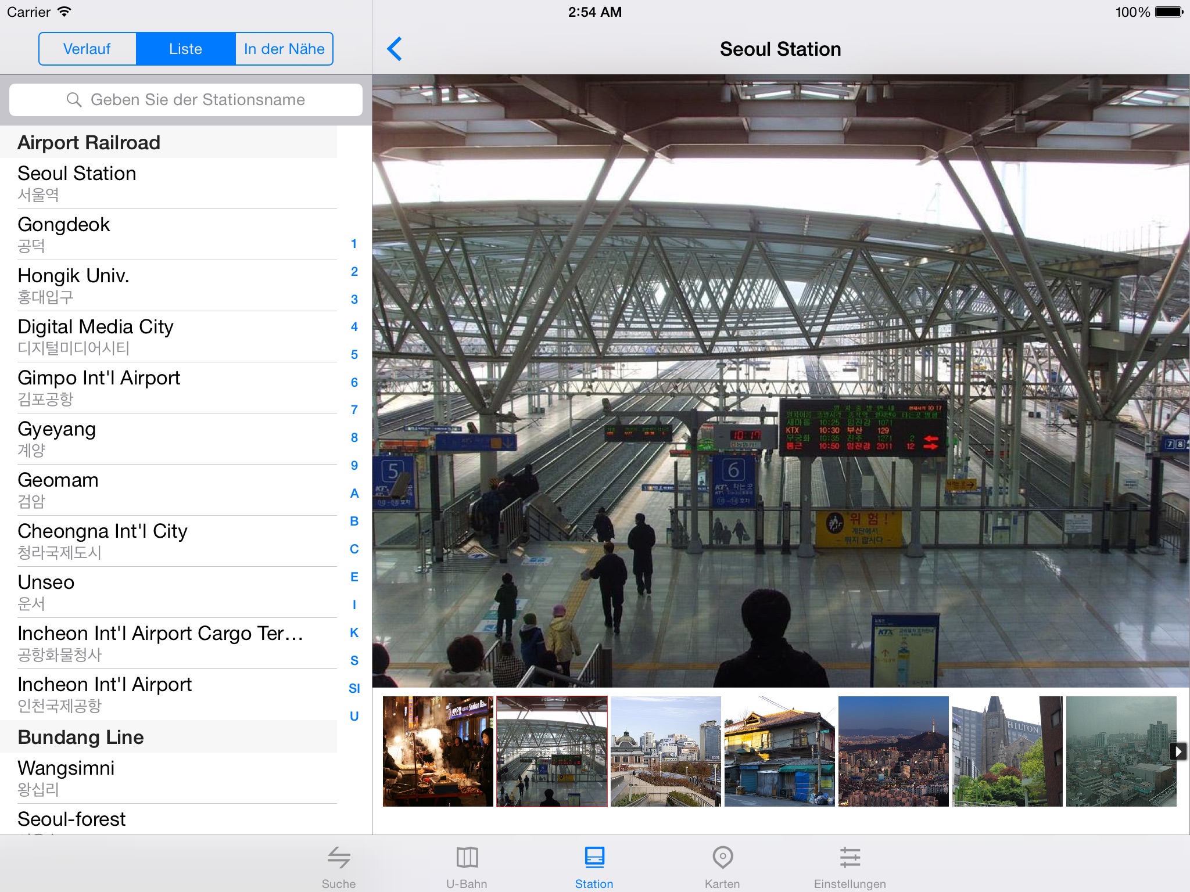Select the Liste segment

tap(185, 49)
